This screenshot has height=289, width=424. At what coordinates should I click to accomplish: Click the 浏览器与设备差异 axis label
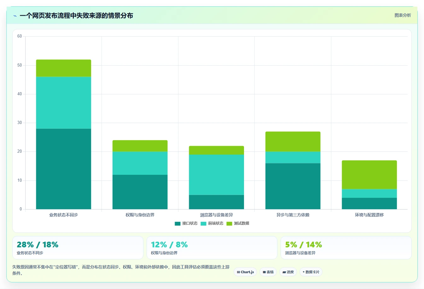click(x=217, y=215)
